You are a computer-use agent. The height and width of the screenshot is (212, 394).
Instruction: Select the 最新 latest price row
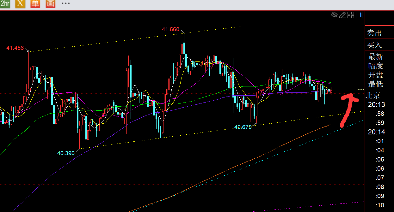[x=376, y=57]
